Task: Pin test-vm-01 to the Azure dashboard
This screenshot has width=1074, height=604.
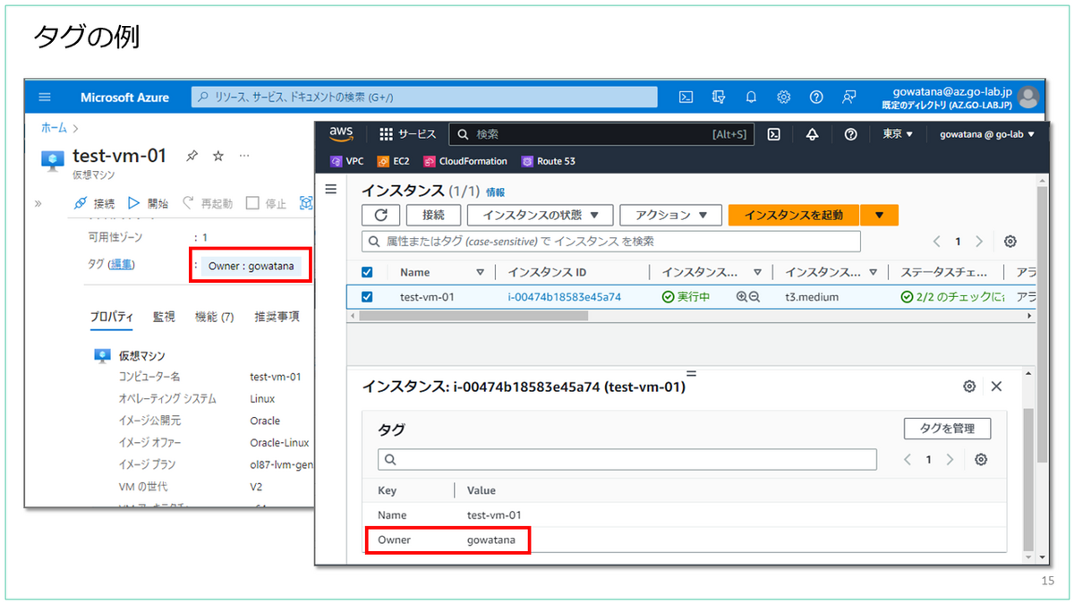Action: (192, 156)
